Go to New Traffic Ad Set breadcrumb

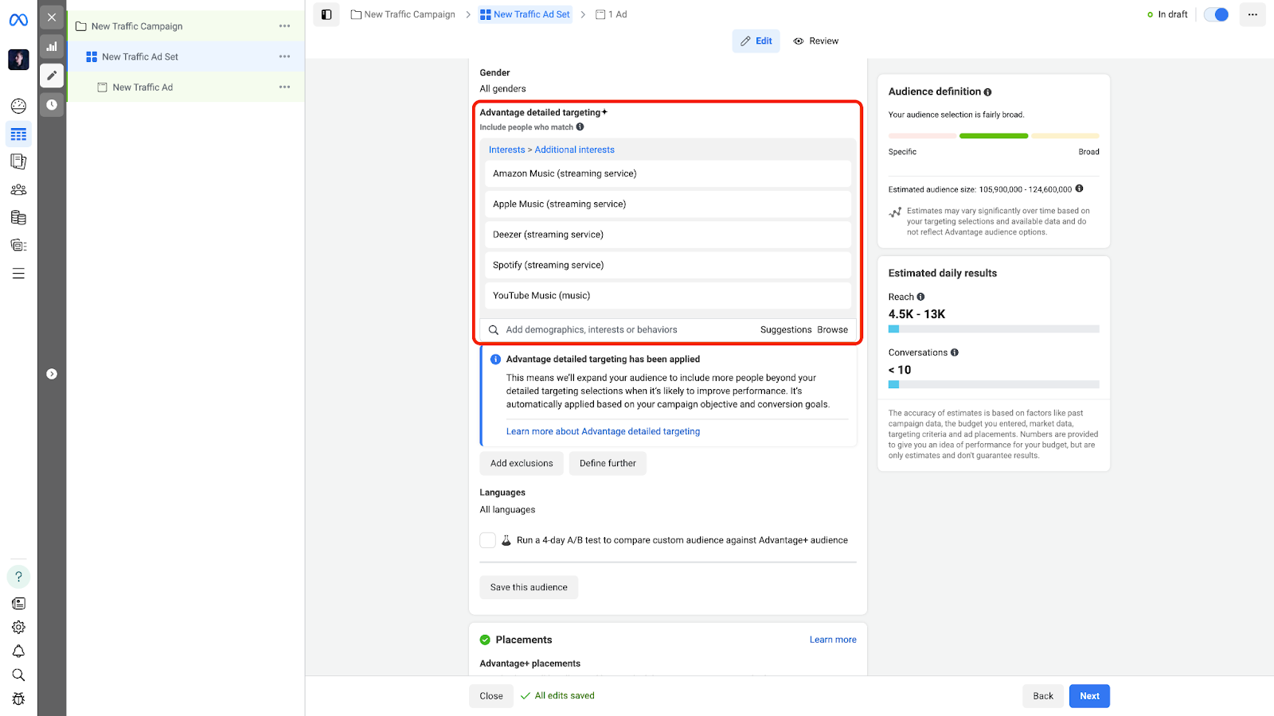[x=526, y=14]
